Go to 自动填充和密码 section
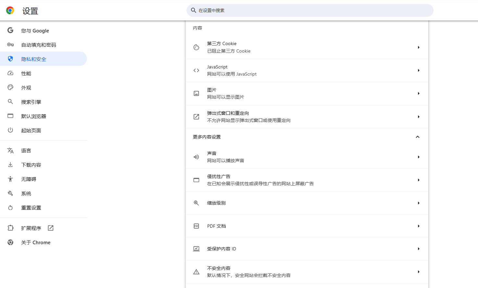The height and width of the screenshot is (288, 478). pos(43,45)
